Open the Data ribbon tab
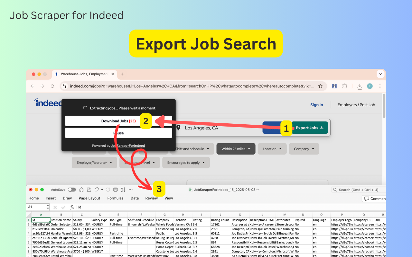The width and height of the screenshot is (412, 257). [x=135, y=198]
